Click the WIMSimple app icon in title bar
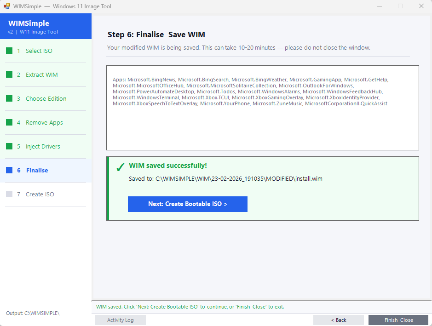Viewport: 432px width, 326px height. (x=7, y=6)
